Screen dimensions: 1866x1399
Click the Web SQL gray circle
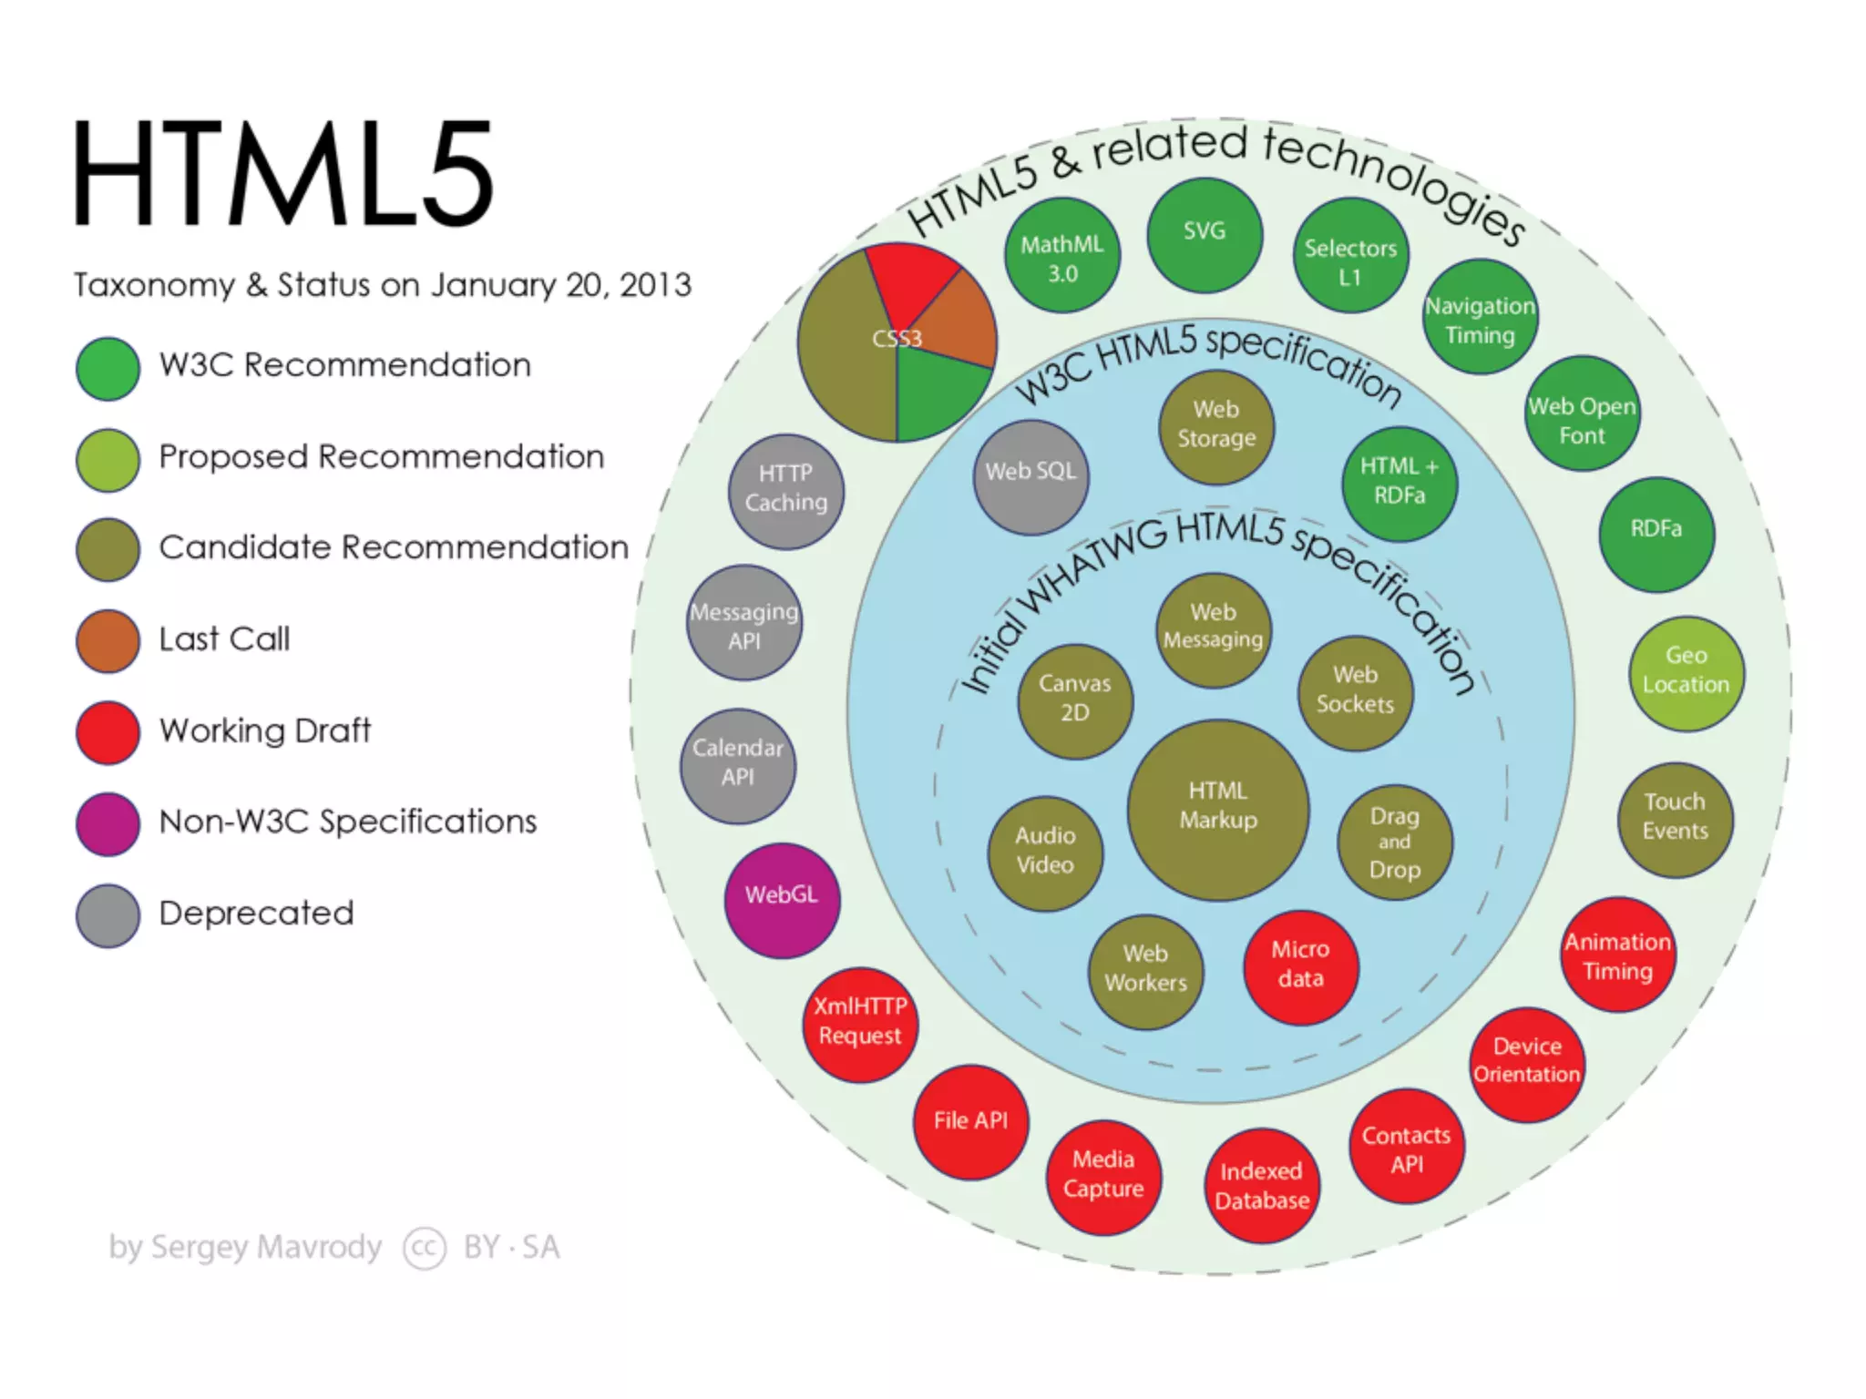(1030, 476)
